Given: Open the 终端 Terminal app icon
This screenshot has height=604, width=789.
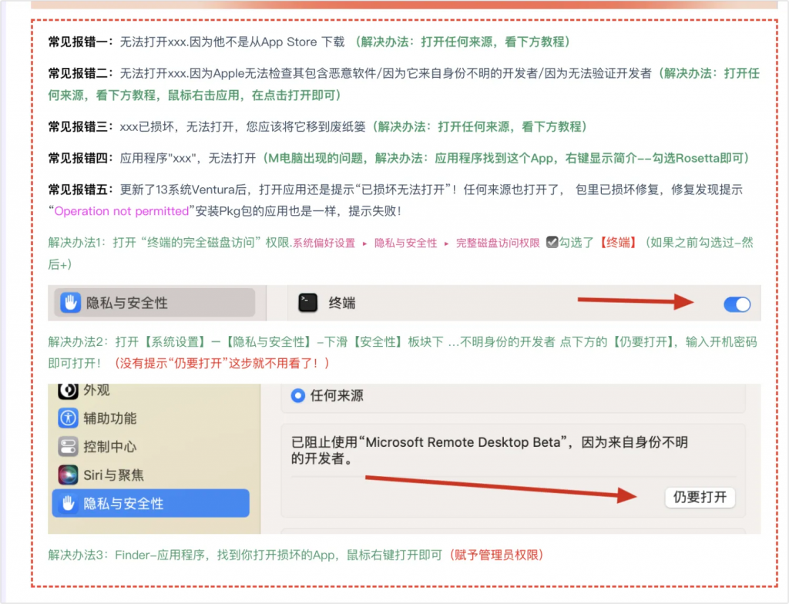Looking at the screenshot, I should [x=307, y=303].
